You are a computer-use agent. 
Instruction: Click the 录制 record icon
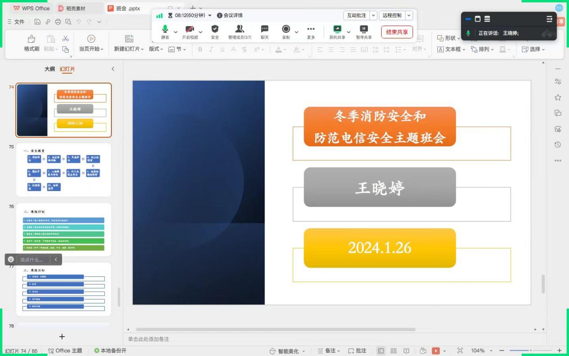tap(286, 30)
